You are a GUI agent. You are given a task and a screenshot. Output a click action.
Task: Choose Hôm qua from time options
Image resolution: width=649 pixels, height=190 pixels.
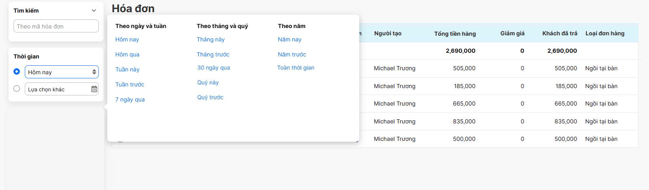point(127,54)
